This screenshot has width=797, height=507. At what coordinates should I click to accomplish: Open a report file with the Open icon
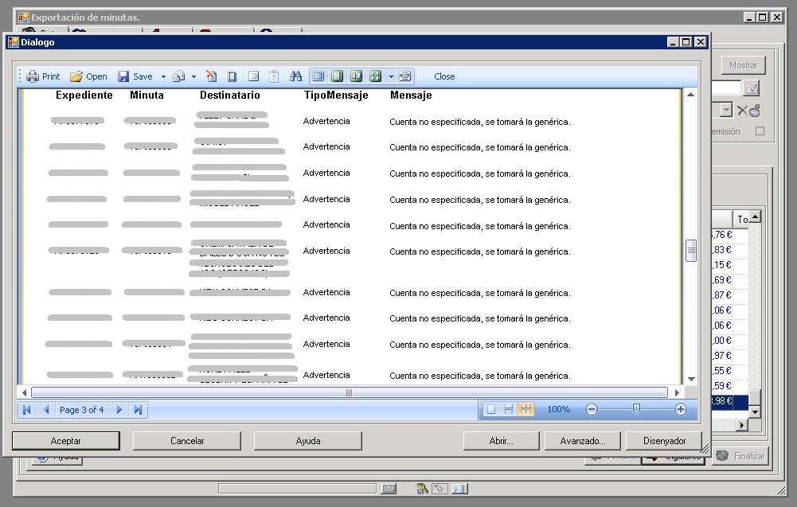[x=76, y=76]
